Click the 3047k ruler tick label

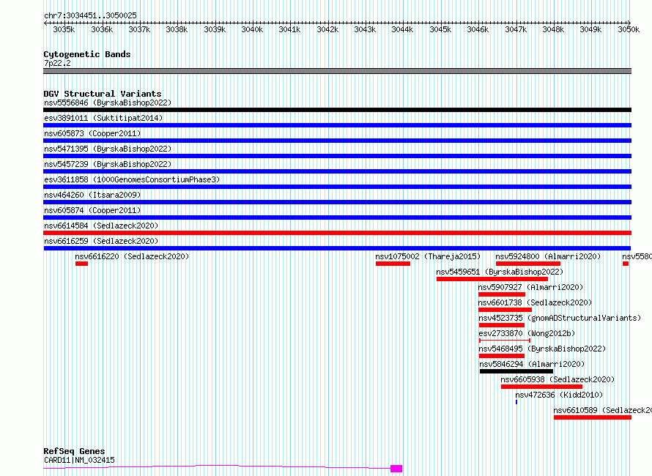point(516,29)
